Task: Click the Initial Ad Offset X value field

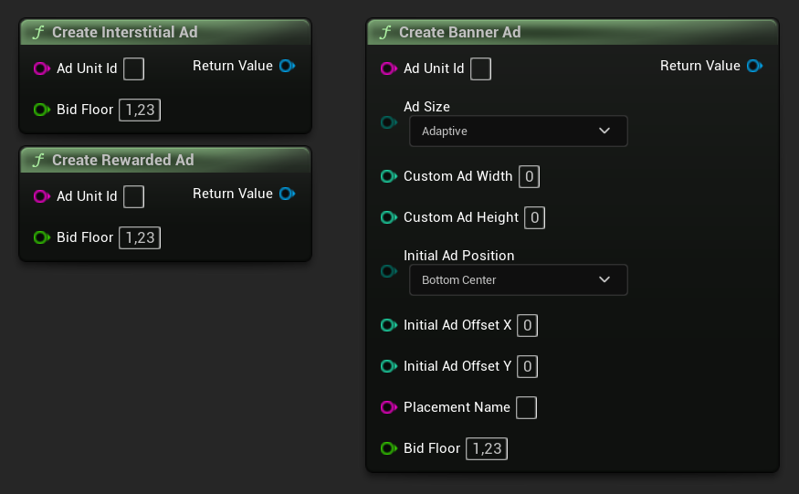Action: pos(527,325)
